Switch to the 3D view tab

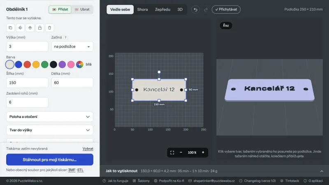click(180, 9)
